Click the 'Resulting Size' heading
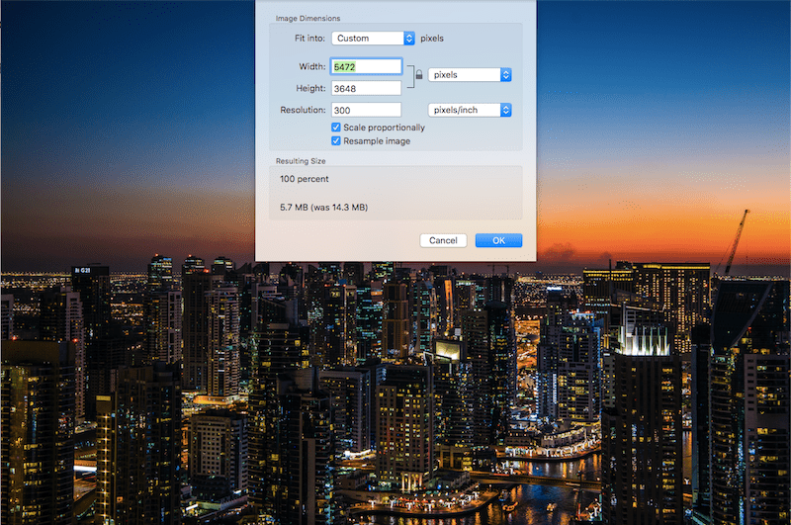 click(x=301, y=161)
